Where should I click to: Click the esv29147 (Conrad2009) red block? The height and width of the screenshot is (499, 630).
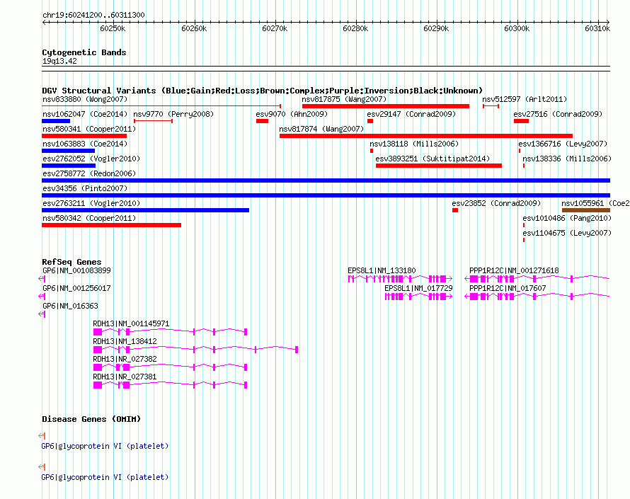[370, 121]
